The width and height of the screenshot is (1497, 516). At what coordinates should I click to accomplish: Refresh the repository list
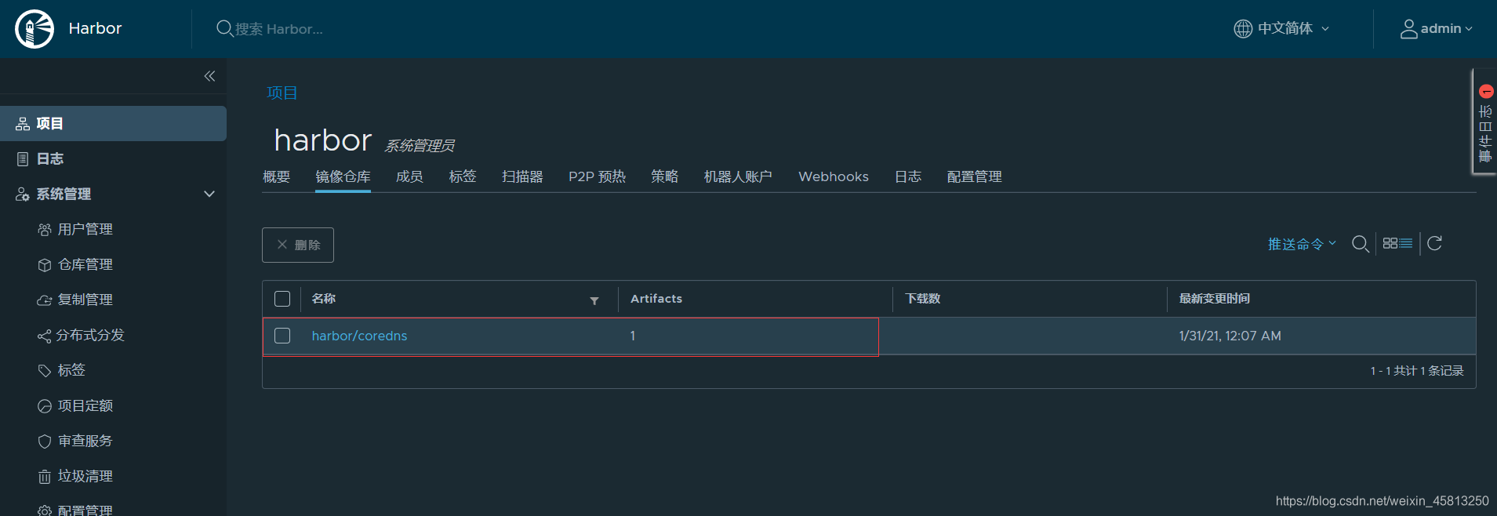(x=1434, y=243)
